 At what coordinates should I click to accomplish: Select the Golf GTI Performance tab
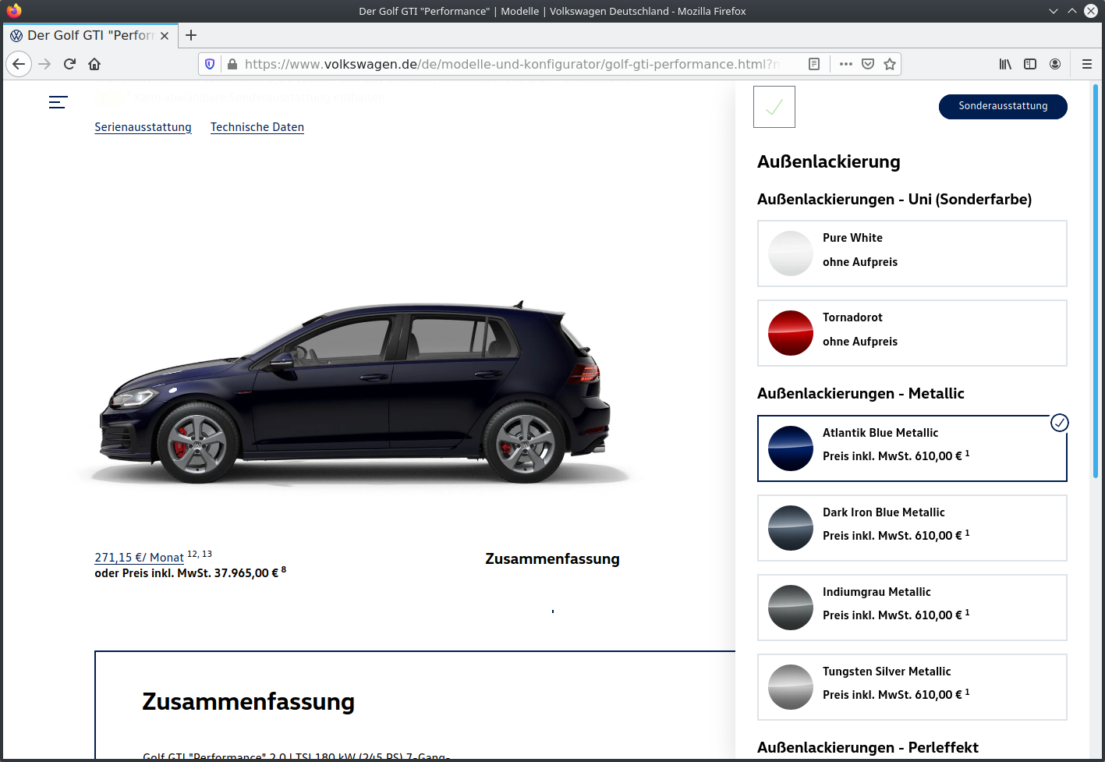pos(90,35)
